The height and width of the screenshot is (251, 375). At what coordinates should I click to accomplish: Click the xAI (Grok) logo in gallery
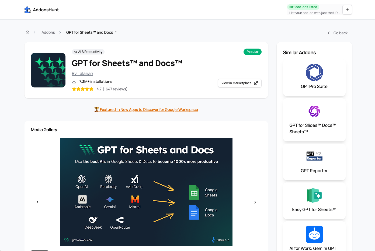click(134, 179)
